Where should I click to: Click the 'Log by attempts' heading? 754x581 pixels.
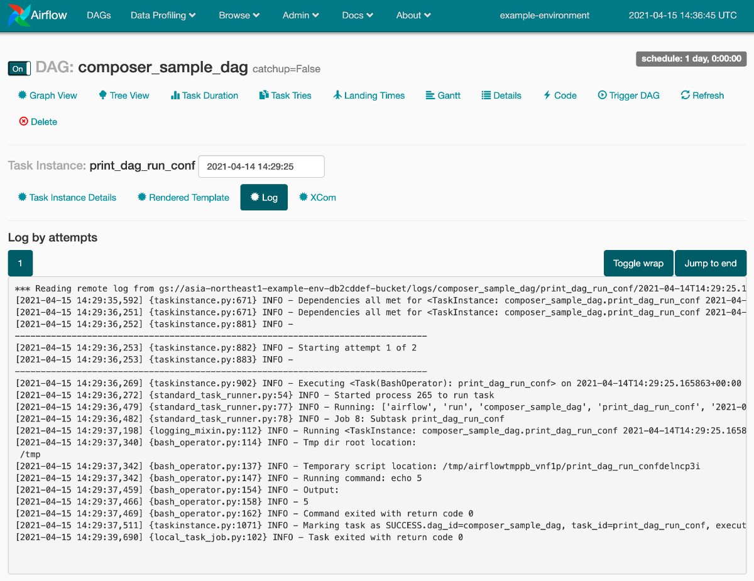coord(53,237)
